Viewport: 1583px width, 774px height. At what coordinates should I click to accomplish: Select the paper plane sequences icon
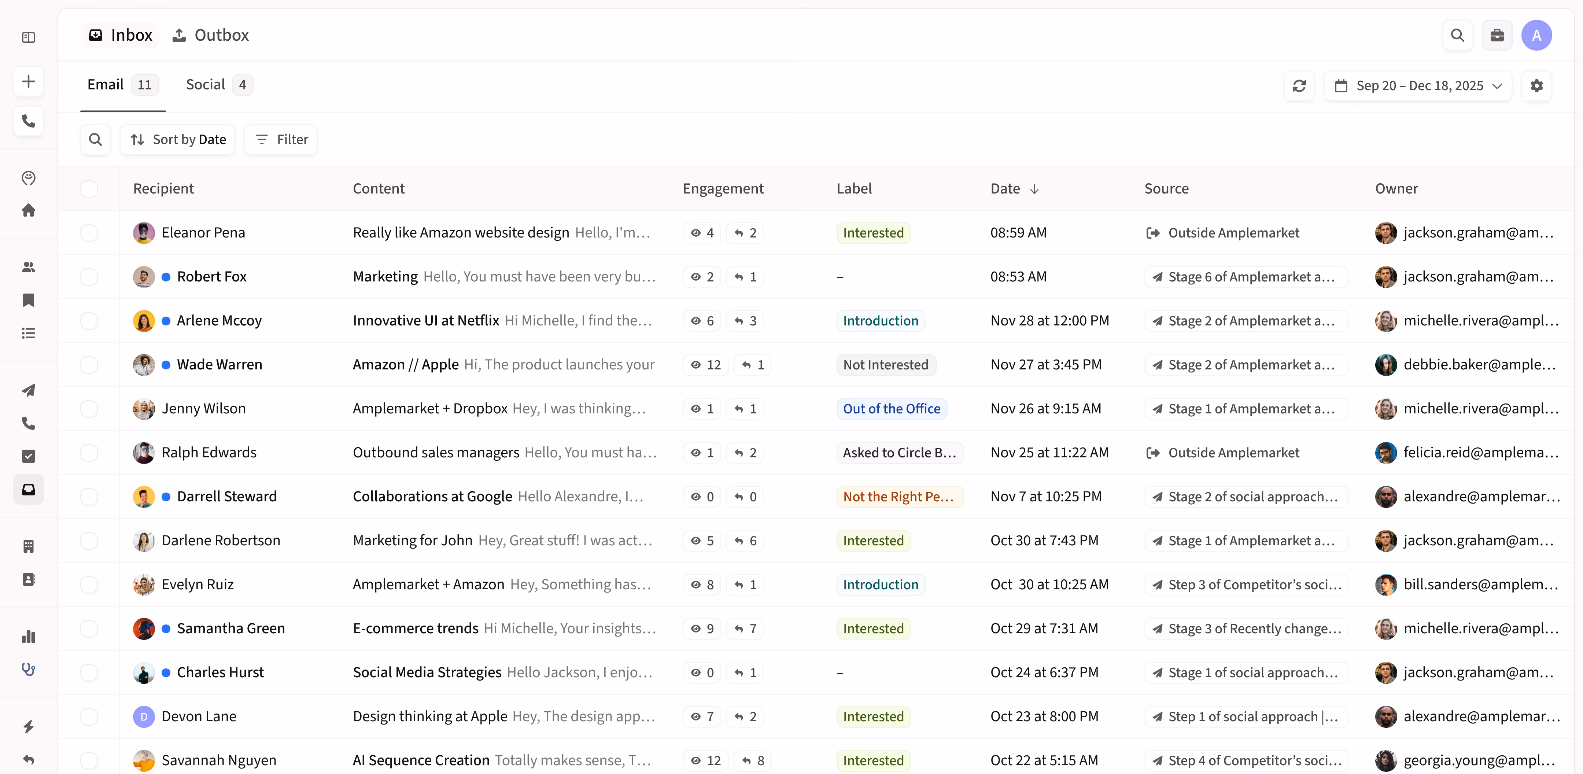coord(29,391)
